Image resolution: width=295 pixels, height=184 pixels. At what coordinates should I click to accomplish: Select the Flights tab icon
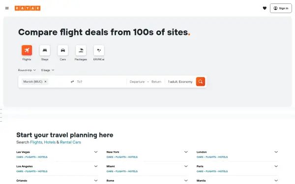(27, 50)
